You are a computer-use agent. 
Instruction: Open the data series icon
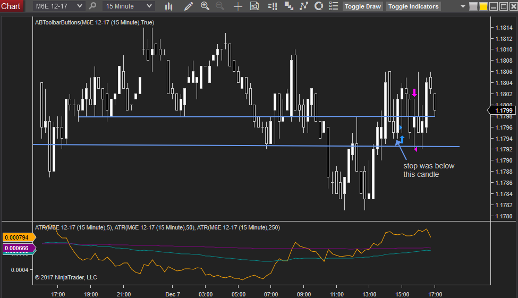click(x=288, y=6)
